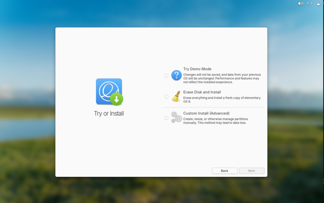
Task: Click the Next button
Action: pos(252,171)
